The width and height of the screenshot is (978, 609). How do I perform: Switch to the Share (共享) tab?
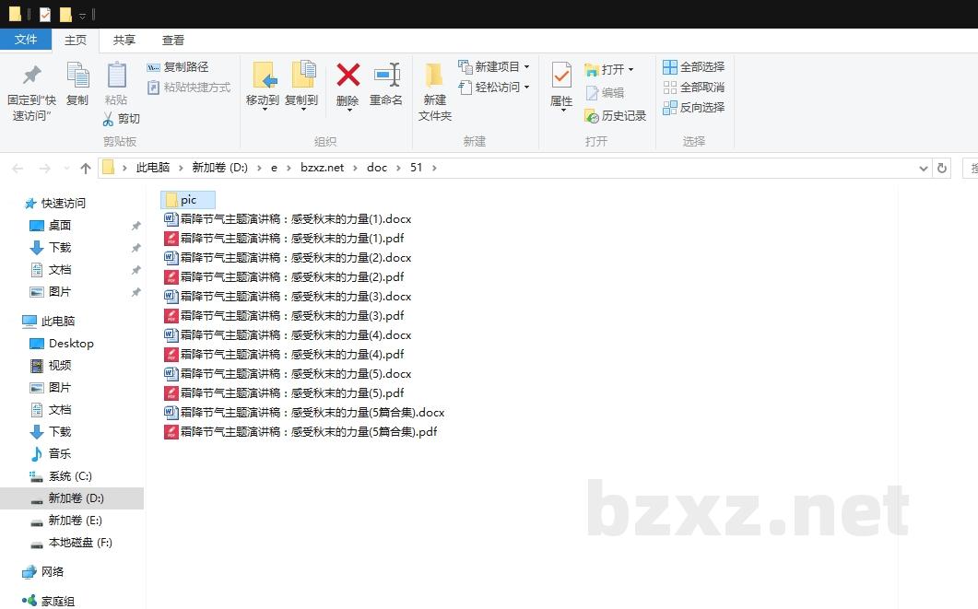point(124,40)
